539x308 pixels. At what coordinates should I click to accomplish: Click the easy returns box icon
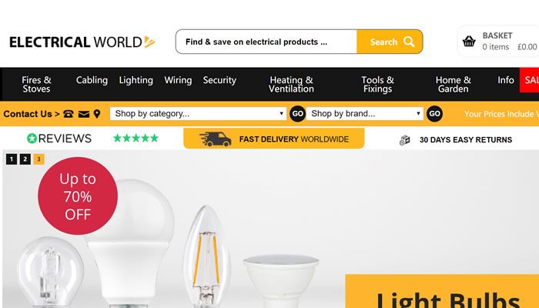click(x=405, y=140)
